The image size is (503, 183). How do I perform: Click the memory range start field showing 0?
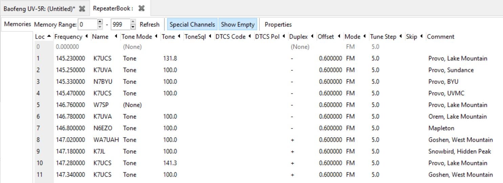tap(87, 25)
